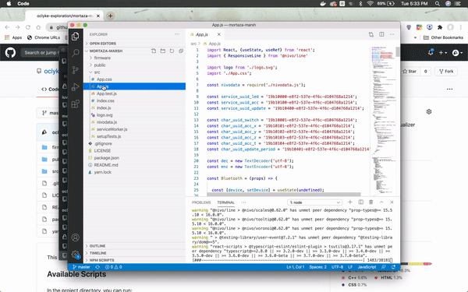Open the GitHub notifications bell in browser
468x292 pixels.
click(x=431, y=52)
